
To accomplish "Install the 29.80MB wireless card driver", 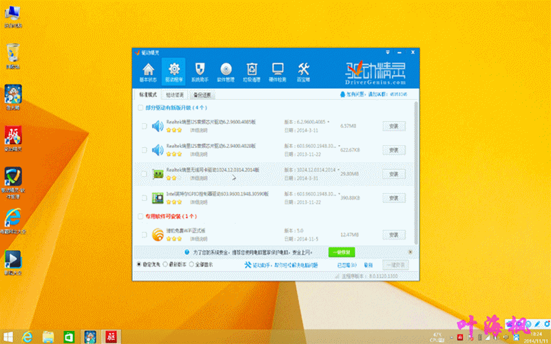I will [394, 174].
